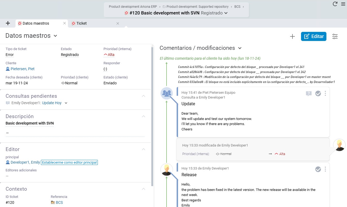Switch to the Ticket tab
347x207 pixels.
(x=82, y=23)
